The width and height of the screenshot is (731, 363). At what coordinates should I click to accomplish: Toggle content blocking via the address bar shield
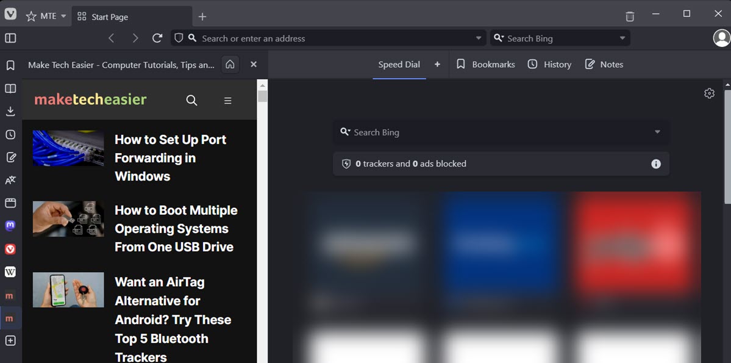click(x=178, y=38)
